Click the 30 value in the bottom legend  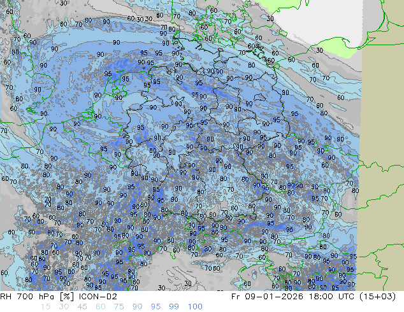pyautogui.click(x=64, y=307)
